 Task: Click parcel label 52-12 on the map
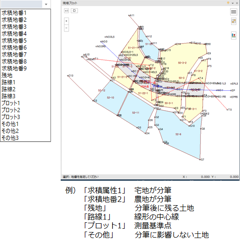pos(101,90)
